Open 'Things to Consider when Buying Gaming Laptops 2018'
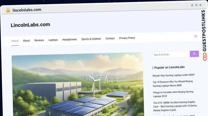The image size is (208, 116). coord(173,94)
